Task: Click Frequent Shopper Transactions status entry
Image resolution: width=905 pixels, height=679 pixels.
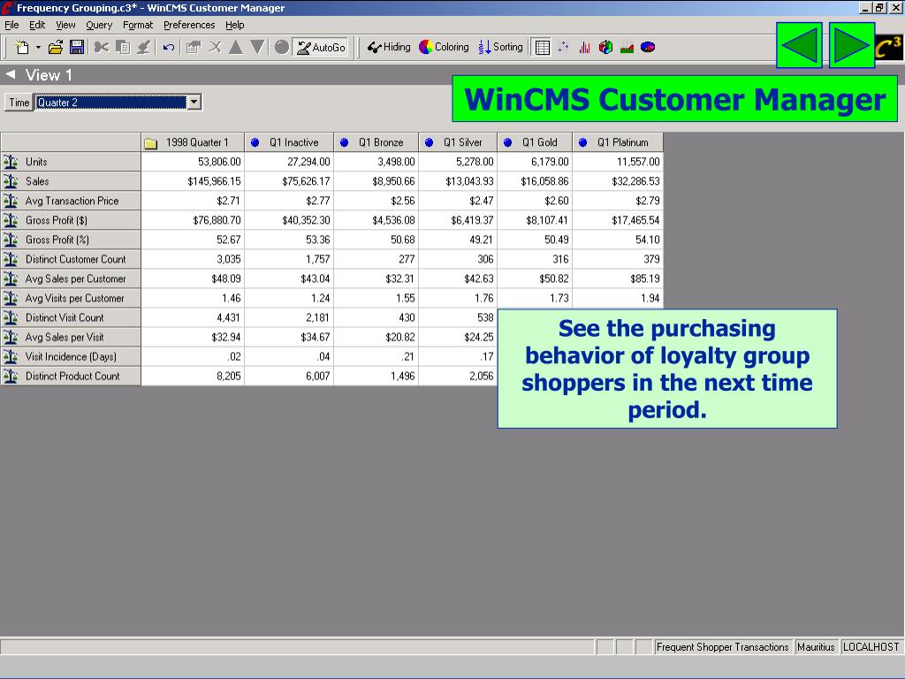Action: [723, 646]
